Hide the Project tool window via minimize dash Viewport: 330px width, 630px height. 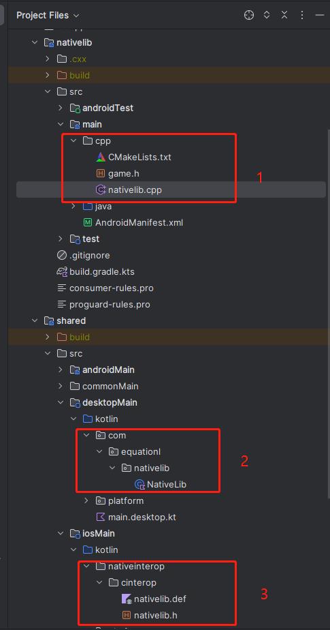coord(320,15)
